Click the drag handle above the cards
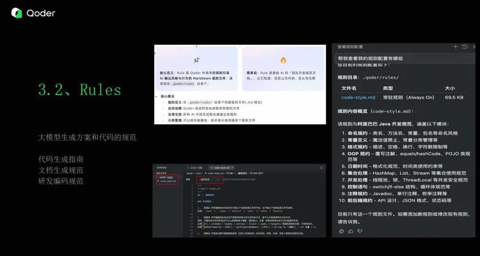480x256 pixels. [x=196, y=46]
